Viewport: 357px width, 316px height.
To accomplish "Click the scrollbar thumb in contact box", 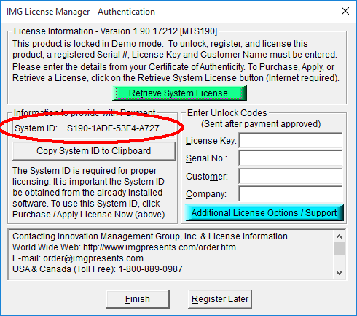I will 339,248.
